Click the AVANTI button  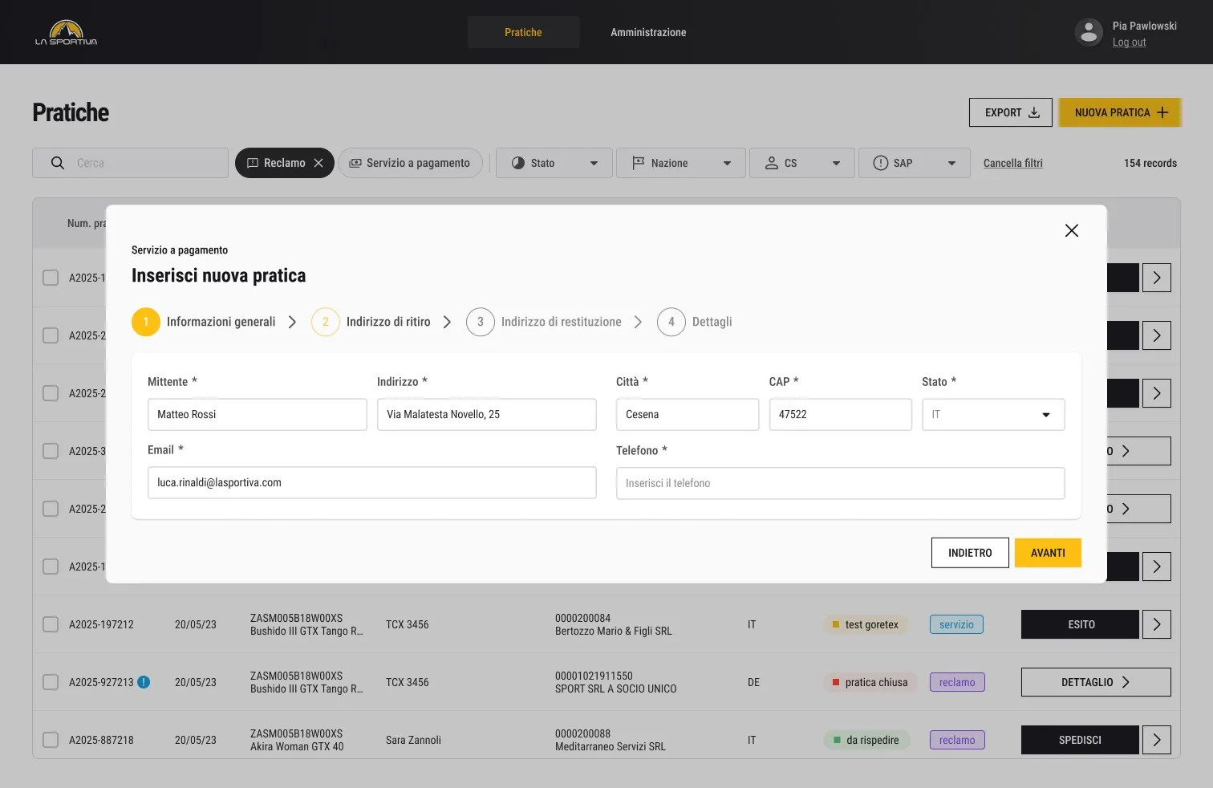pyautogui.click(x=1048, y=553)
